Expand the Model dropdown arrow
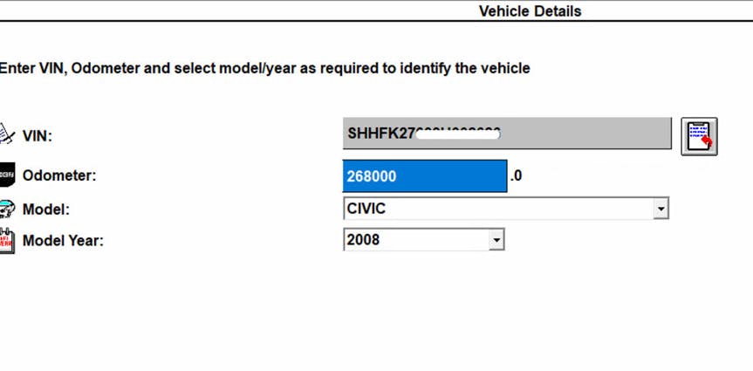The width and height of the screenshot is (753, 371). click(661, 209)
